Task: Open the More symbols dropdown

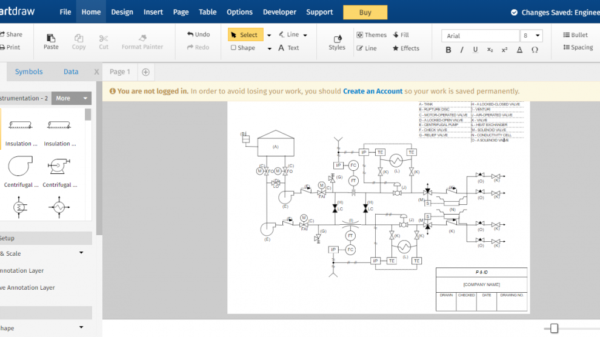Action: (71, 98)
